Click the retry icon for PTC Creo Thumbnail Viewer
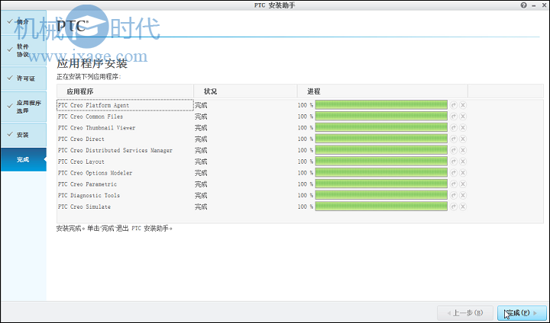Image resolution: width=550 pixels, height=323 pixels. tap(454, 128)
